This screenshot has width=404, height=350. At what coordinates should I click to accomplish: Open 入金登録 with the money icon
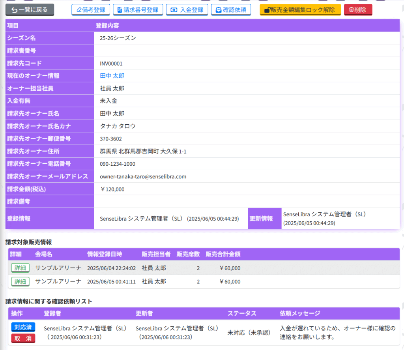(187, 10)
